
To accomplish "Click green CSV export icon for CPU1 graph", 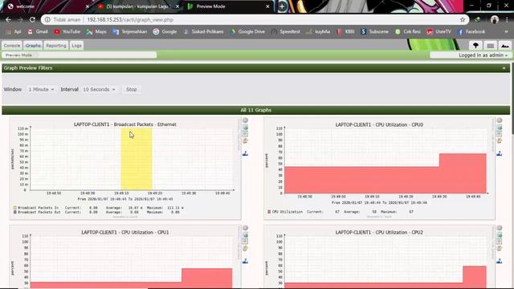I will pyautogui.click(x=245, y=235).
